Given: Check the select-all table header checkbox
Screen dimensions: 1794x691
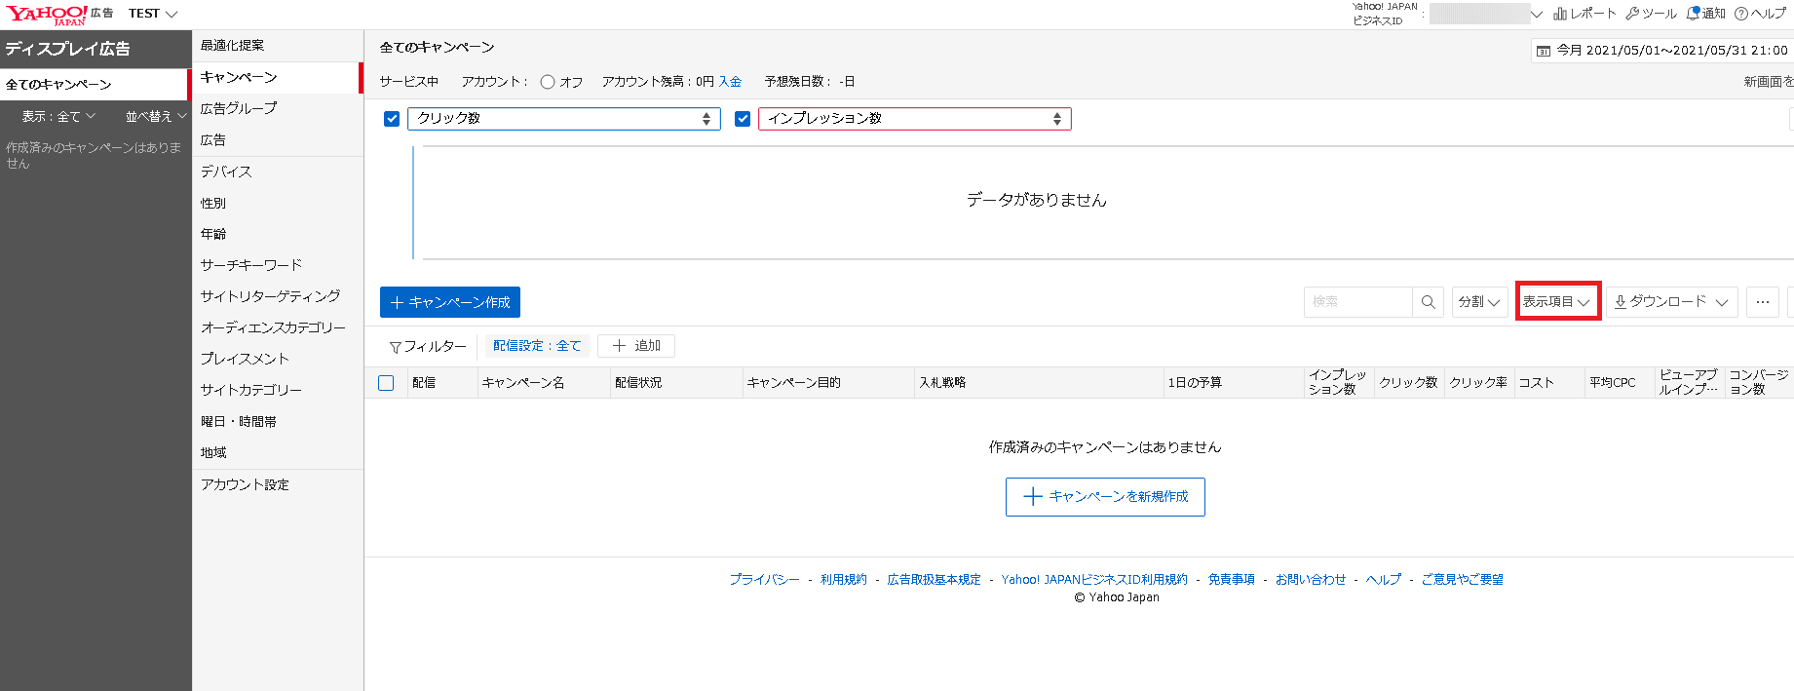Looking at the screenshot, I should (x=386, y=383).
